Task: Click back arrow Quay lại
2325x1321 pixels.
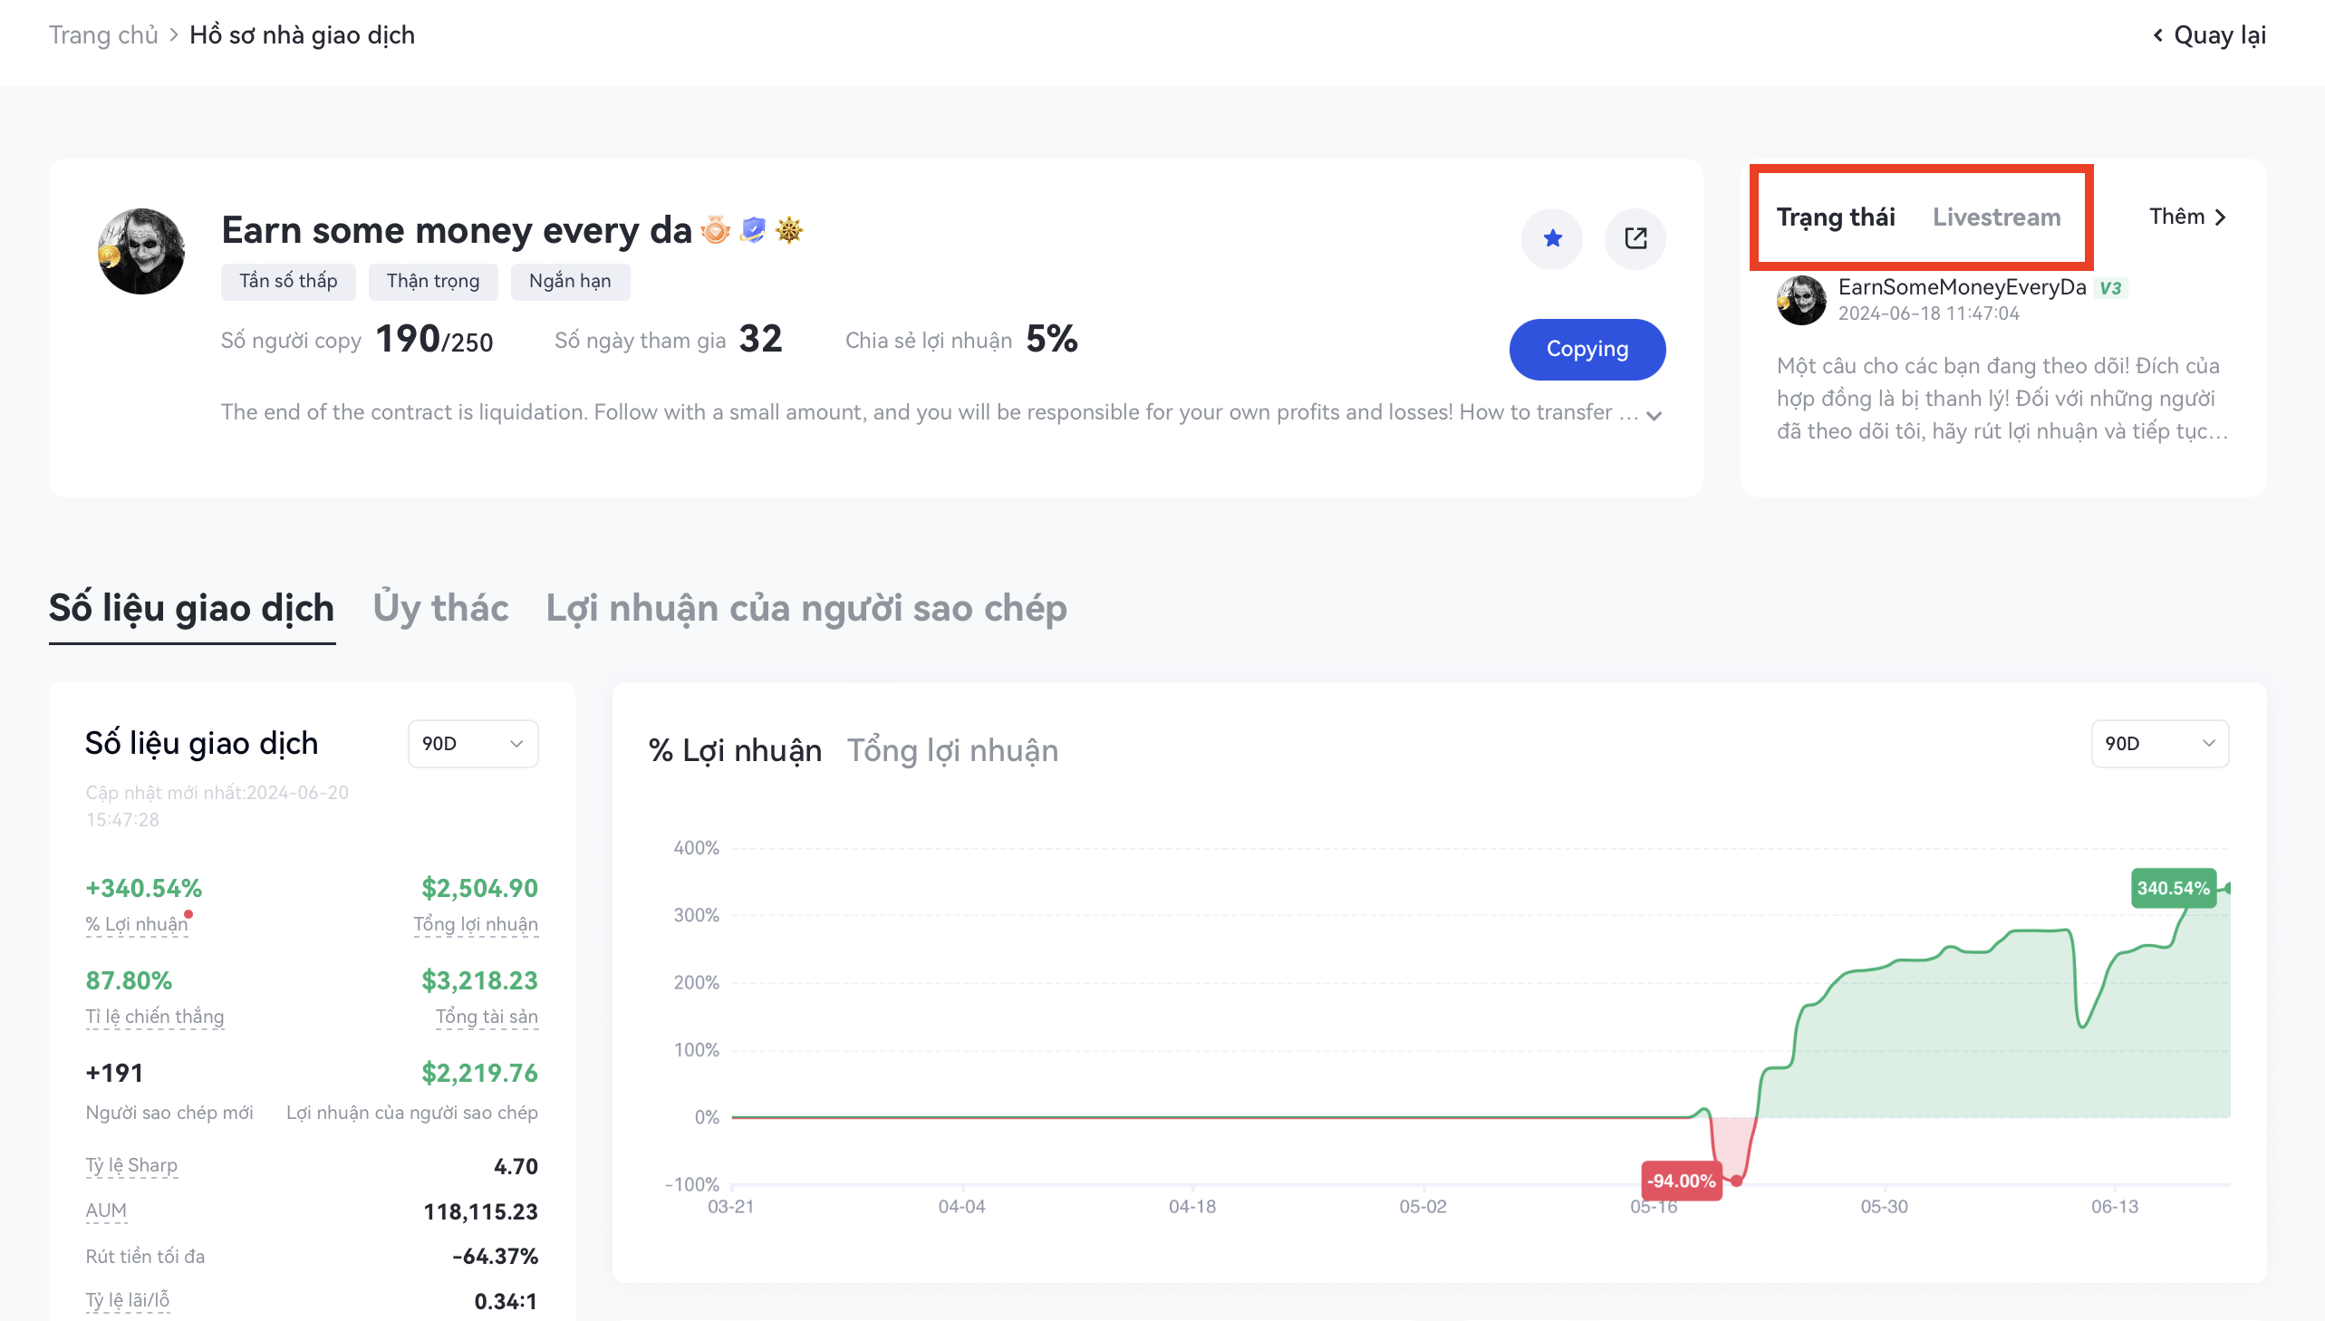Action: (2209, 35)
